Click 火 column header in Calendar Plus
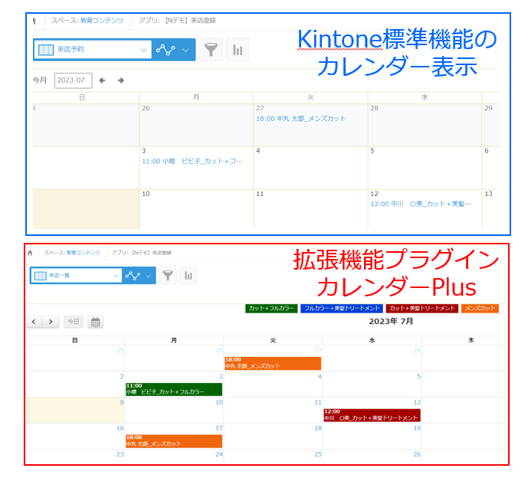This screenshot has width=528, height=478. (273, 340)
